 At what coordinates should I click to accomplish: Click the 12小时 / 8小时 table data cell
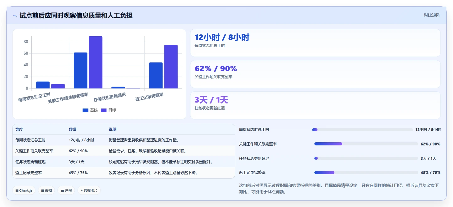81,140
